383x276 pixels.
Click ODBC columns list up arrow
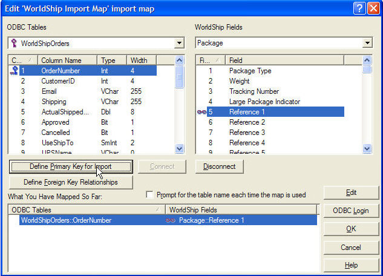pos(180,61)
